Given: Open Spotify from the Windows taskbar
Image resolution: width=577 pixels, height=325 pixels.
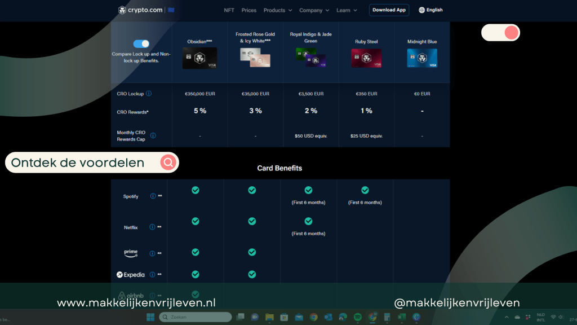Looking at the screenshot, I should click(x=357, y=317).
